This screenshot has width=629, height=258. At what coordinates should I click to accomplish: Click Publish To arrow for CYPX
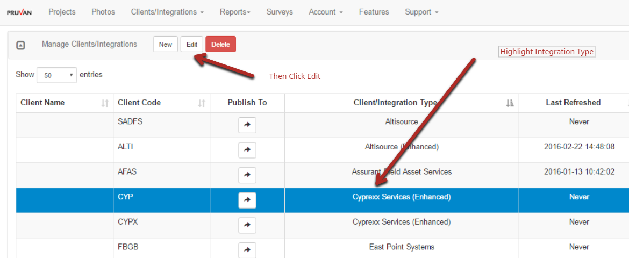(x=247, y=225)
